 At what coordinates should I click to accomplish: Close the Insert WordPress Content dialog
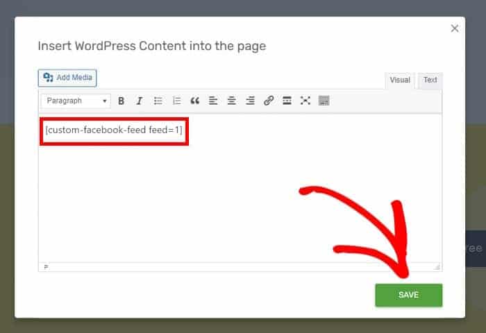pyautogui.click(x=455, y=28)
